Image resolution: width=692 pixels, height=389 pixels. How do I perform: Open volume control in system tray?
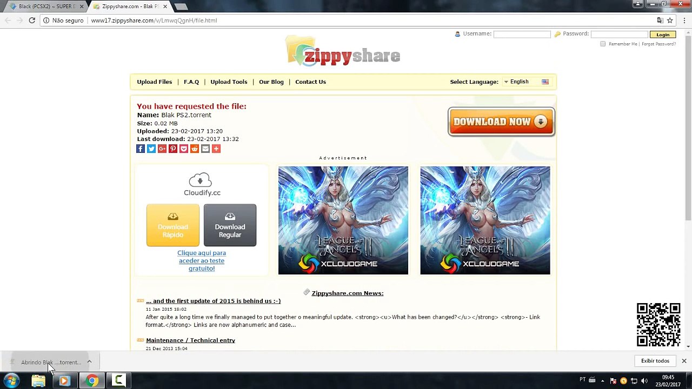[x=644, y=381]
